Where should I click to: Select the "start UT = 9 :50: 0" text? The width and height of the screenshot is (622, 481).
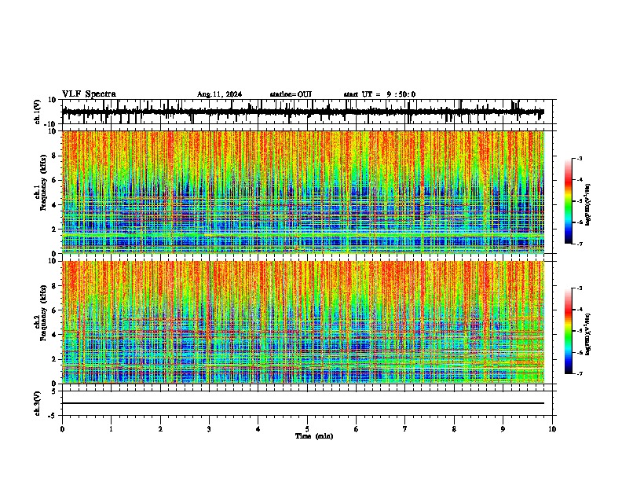point(379,94)
